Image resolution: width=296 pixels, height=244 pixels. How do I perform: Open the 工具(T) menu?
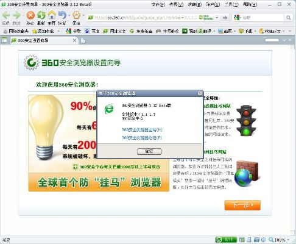[x=231, y=4]
